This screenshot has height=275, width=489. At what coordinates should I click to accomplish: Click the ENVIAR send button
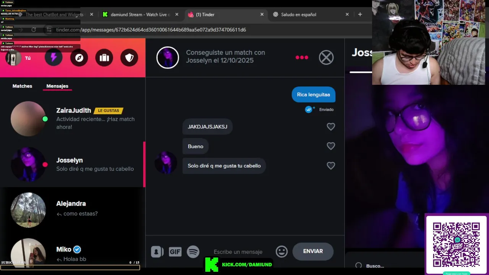(313, 251)
